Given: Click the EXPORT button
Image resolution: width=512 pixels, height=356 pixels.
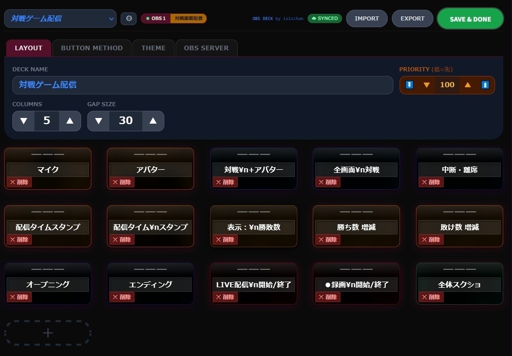Looking at the screenshot, I should tap(412, 18).
